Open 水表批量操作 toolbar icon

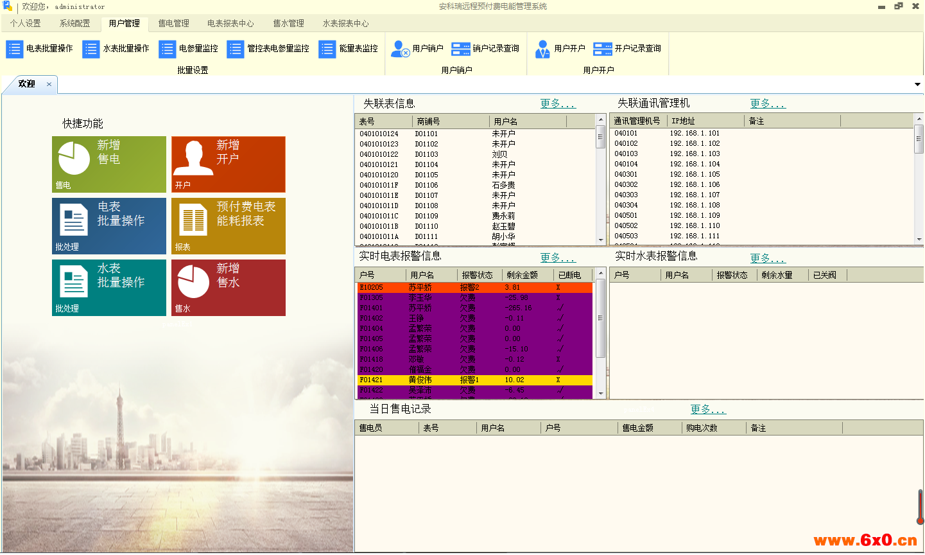(91, 49)
